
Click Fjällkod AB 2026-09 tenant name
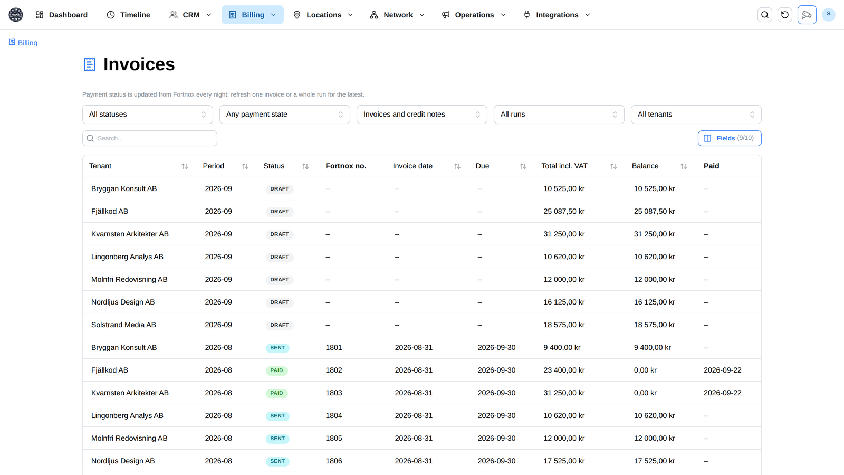click(x=110, y=211)
